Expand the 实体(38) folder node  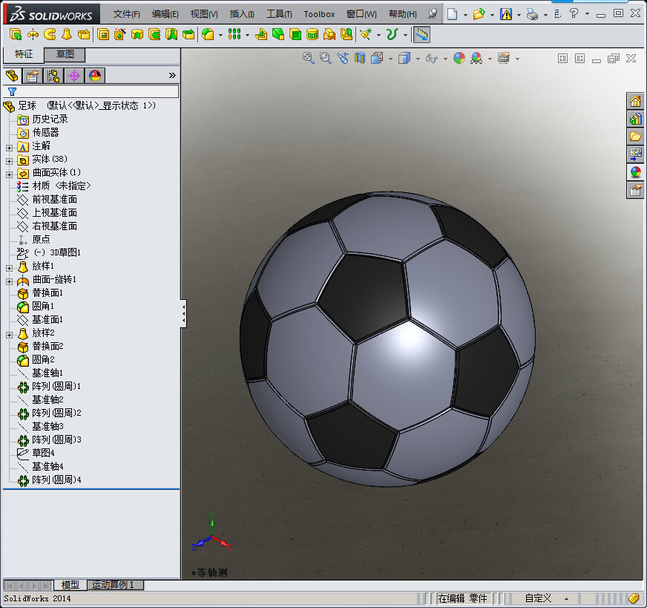click(x=9, y=161)
